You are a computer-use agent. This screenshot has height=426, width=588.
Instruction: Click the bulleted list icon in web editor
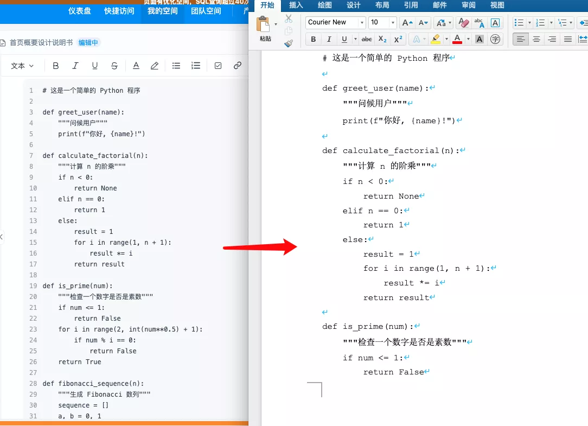coord(176,66)
